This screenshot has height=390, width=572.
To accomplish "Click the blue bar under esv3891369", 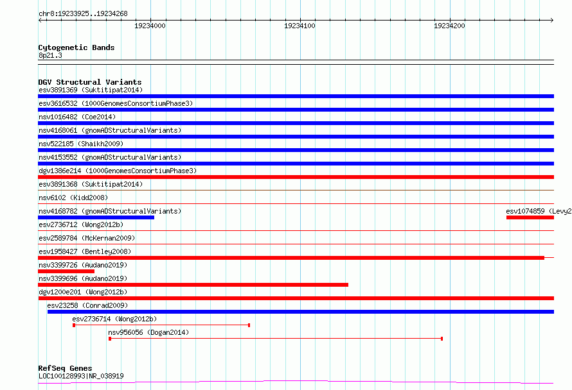I will (x=296, y=96).
